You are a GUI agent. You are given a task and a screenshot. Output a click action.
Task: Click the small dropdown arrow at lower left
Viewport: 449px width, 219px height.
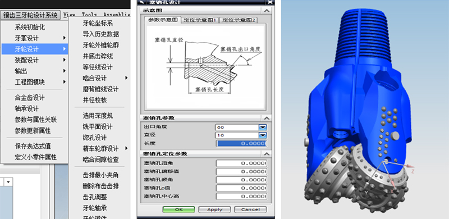click(x=8, y=182)
